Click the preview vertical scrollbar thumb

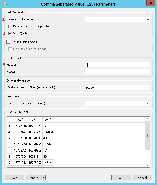point(147,136)
